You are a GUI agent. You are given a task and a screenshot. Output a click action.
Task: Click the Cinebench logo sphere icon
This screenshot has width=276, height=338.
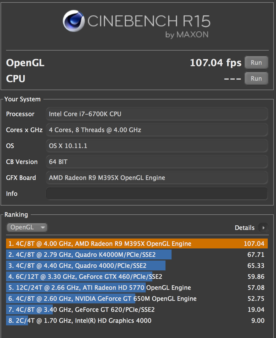point(74,21)
